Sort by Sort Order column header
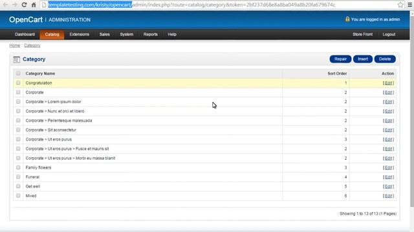This screenshot has width=414, height=232. tap(337, 73)
